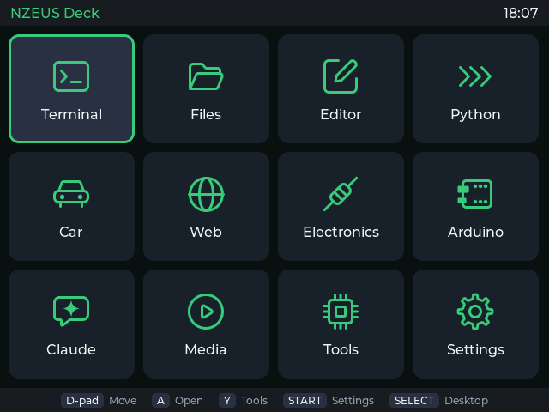
Task: Click the Web tile label
Action: [x=206, y=232]
